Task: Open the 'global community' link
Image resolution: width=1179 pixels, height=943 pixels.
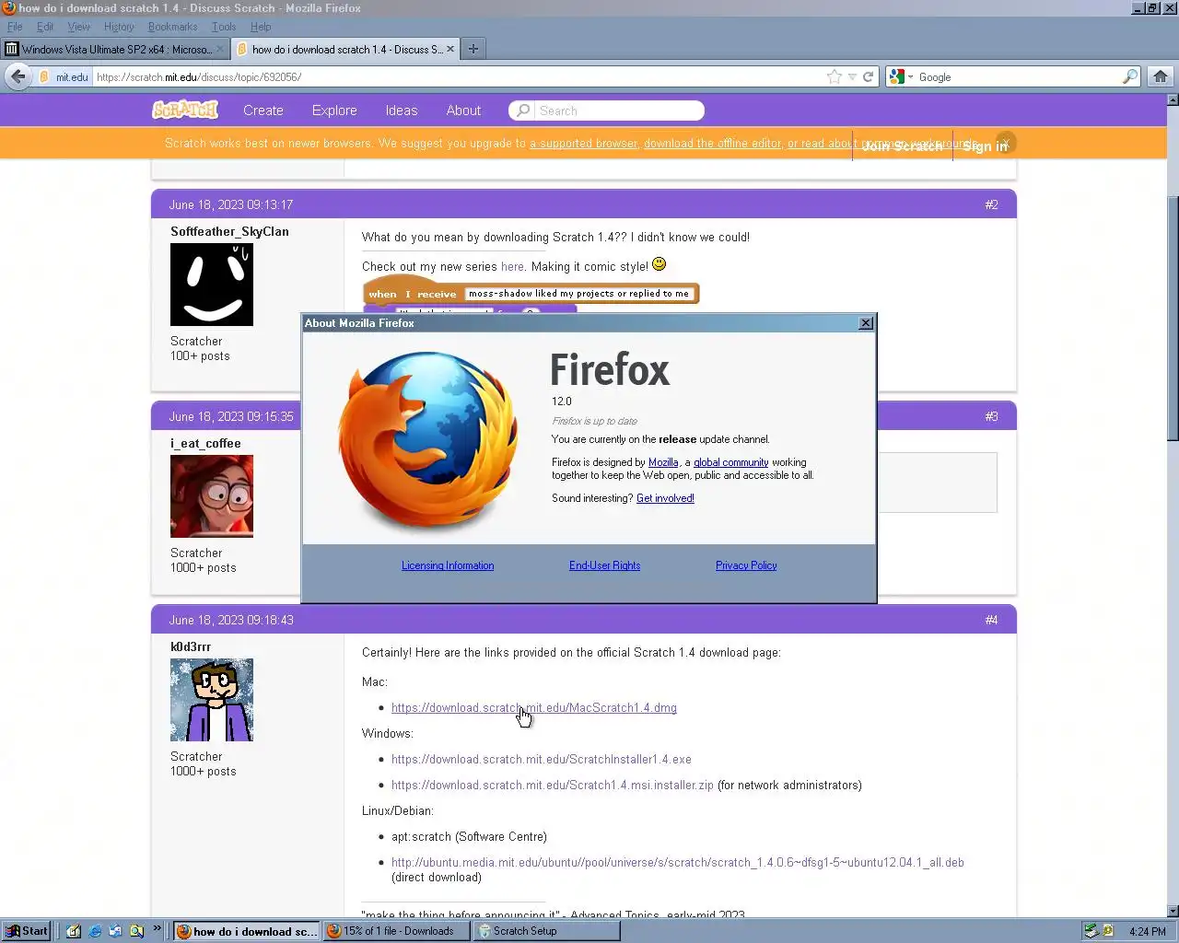Action: pos(730,462)
